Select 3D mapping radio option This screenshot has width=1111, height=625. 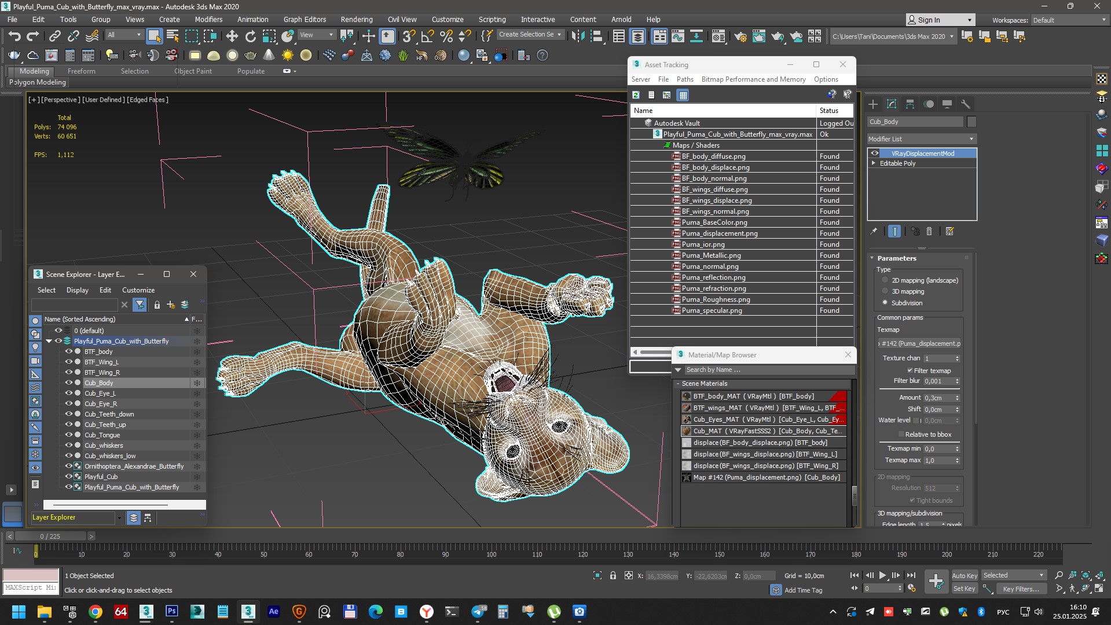[x=885, y=291]
